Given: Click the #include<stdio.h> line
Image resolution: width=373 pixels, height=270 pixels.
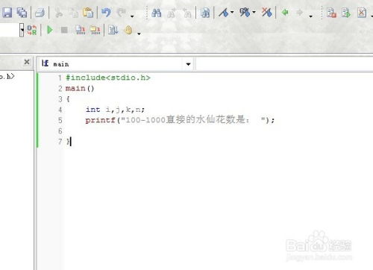Looking at the screenshot, I should click(108, 78).
